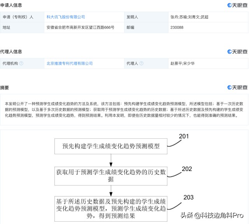Click the 申请（专利权）人 label cell
Image resolution: width=249 pixels, height=224 pixels.
[22, 17]
